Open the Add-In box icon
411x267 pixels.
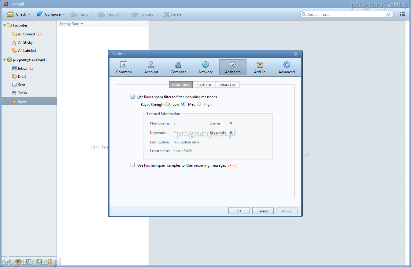260,65
